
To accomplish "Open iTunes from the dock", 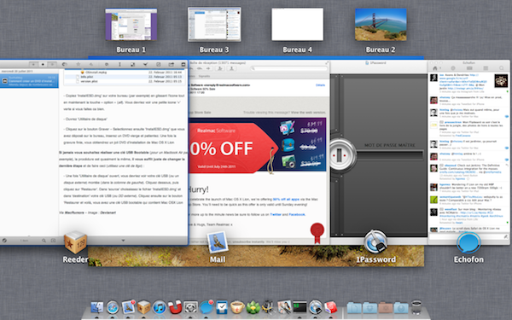I will point(160,307).
